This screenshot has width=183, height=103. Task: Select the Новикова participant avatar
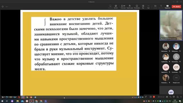(166, 78)
